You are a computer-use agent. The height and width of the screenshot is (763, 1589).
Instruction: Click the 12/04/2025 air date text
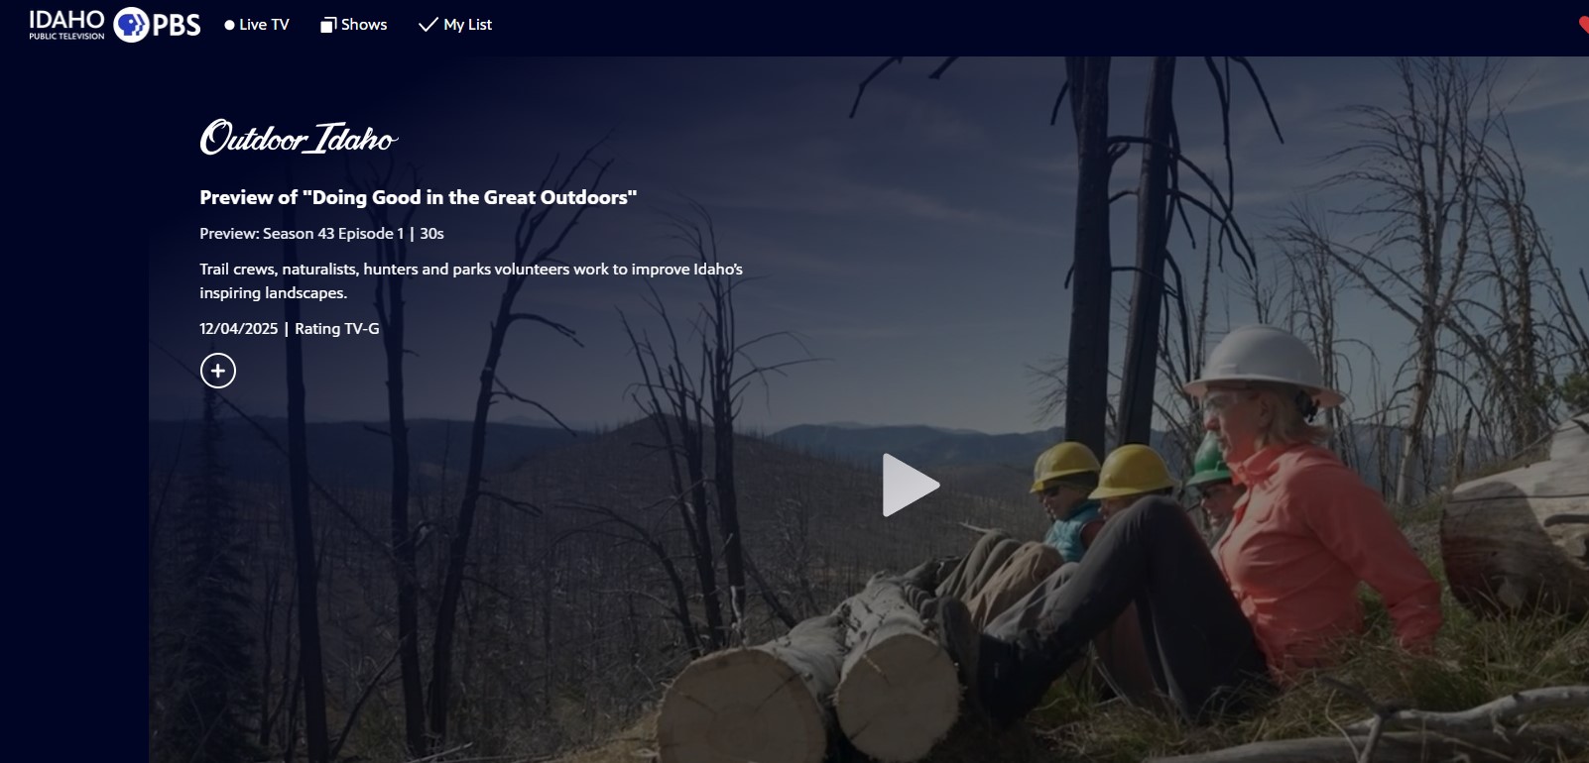(x=239, y=329)
